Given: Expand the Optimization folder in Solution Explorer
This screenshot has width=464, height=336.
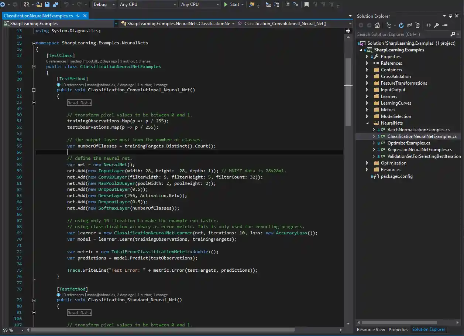Looking at the screenshot, I should pos(367,163).
